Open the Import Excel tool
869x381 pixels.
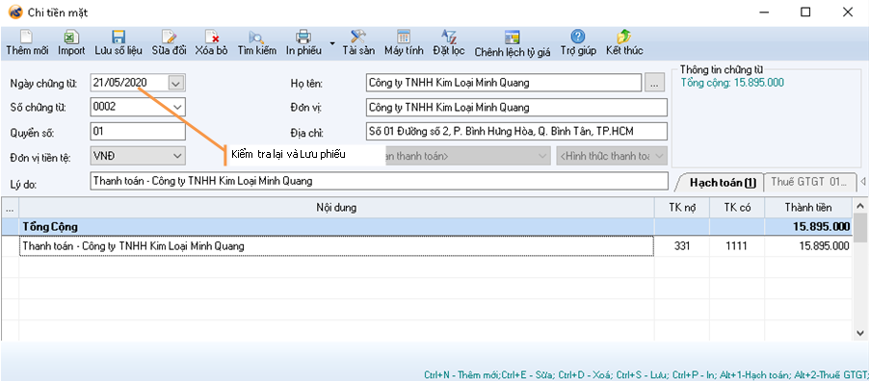(x=71, y=42)
